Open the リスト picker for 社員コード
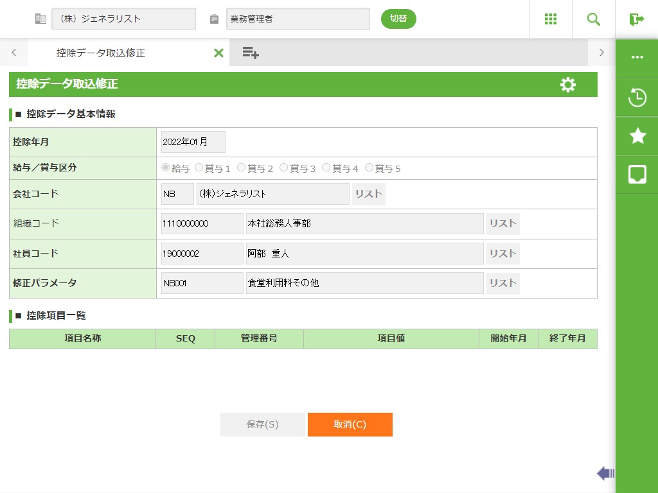The height and width of the screenshot is (493, 658). pyautogui.click(x=502, y=254)
